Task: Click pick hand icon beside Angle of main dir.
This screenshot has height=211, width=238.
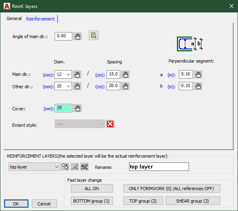Action: [78, 37]
